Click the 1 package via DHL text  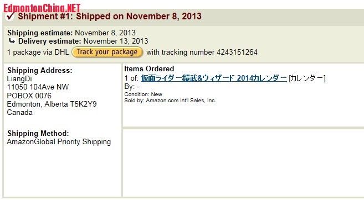[x=38, y=52]
